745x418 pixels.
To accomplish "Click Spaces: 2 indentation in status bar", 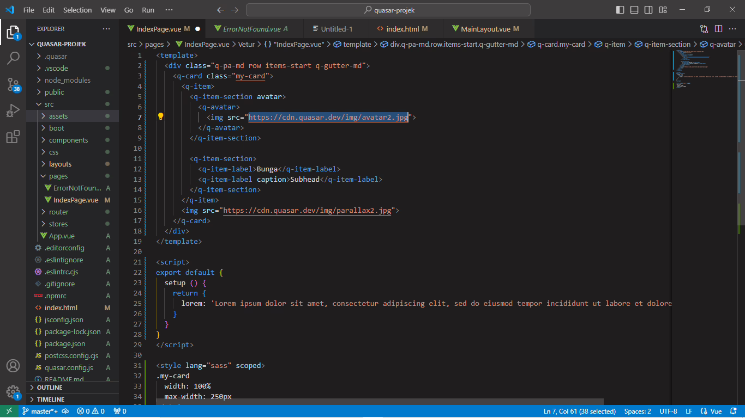I will coord(638,411).
